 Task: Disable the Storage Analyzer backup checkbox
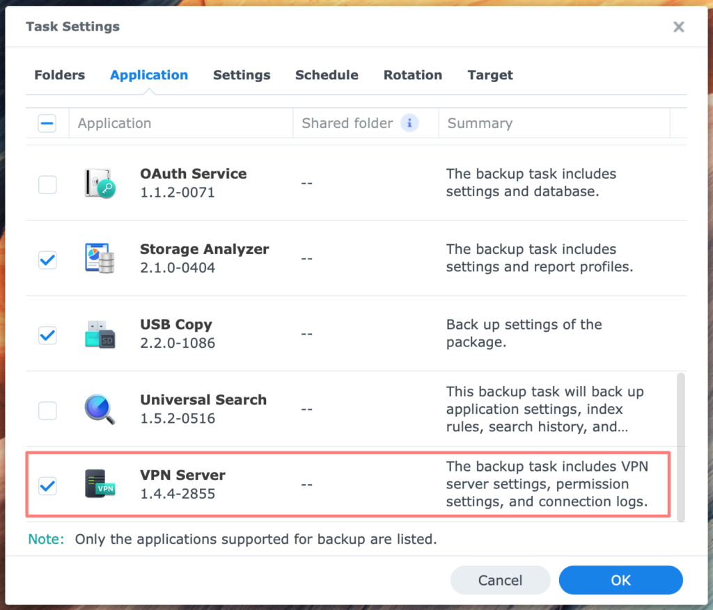point(47,260)
